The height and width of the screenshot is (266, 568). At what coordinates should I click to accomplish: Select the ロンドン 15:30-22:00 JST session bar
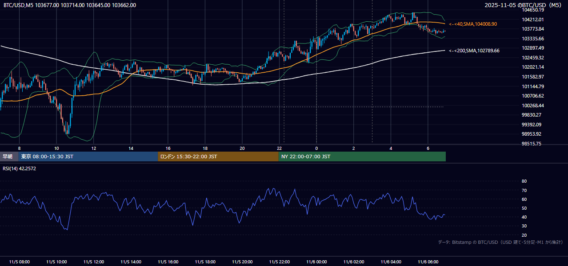coord(218,156)
